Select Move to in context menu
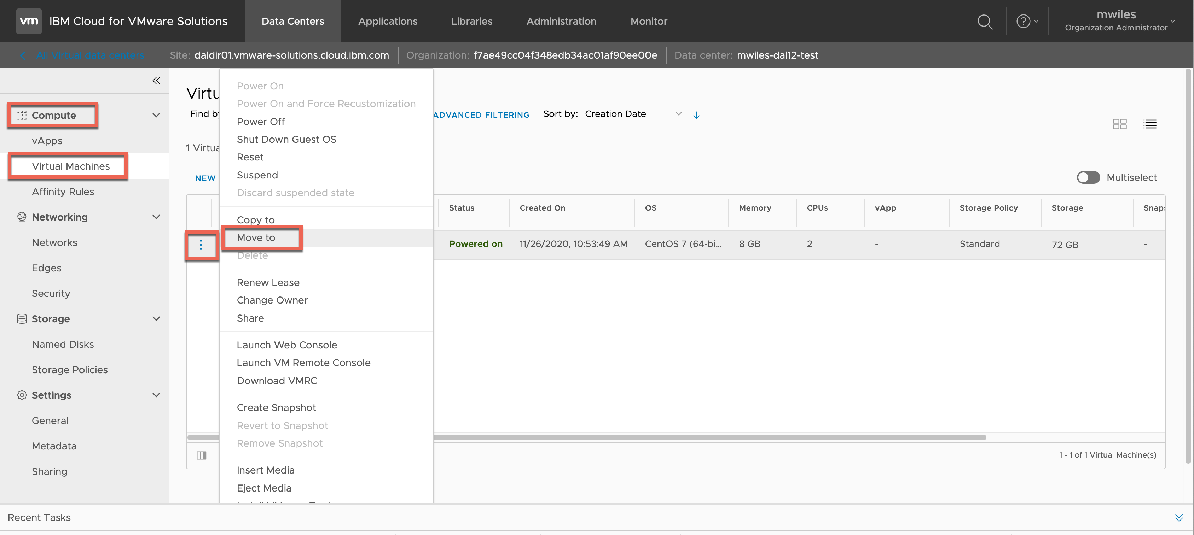The height and width of the screenshot is (535, 1194). [256, 237]
